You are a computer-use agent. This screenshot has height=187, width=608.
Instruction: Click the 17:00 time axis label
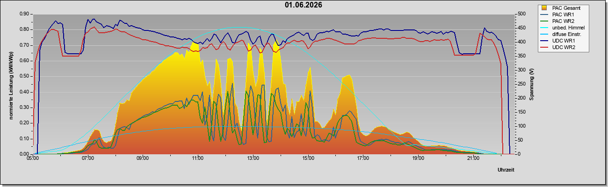[x=363, y=158]
